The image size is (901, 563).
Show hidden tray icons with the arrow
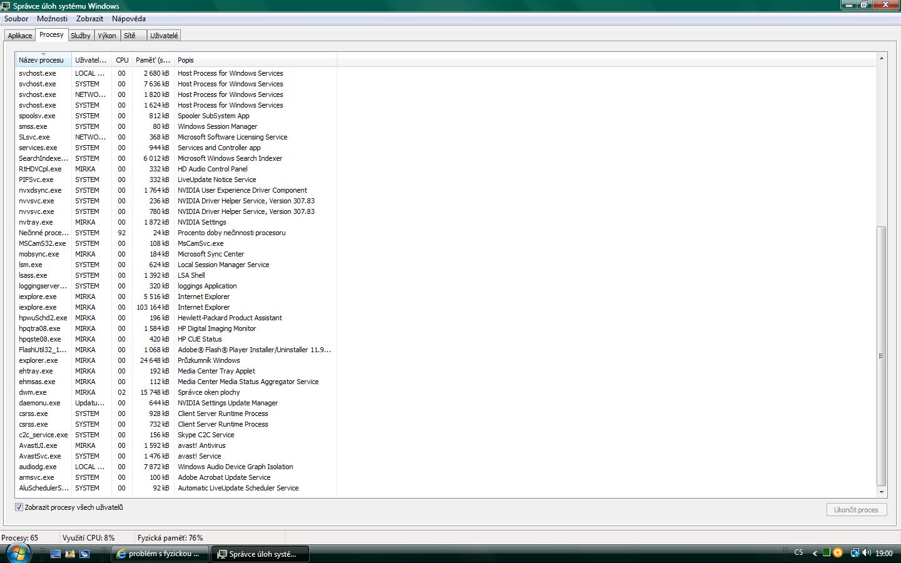click(815, 553)
